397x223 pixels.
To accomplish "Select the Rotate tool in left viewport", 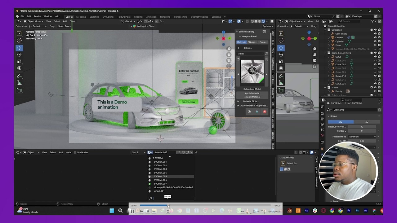I will click(x=19, y=55).
